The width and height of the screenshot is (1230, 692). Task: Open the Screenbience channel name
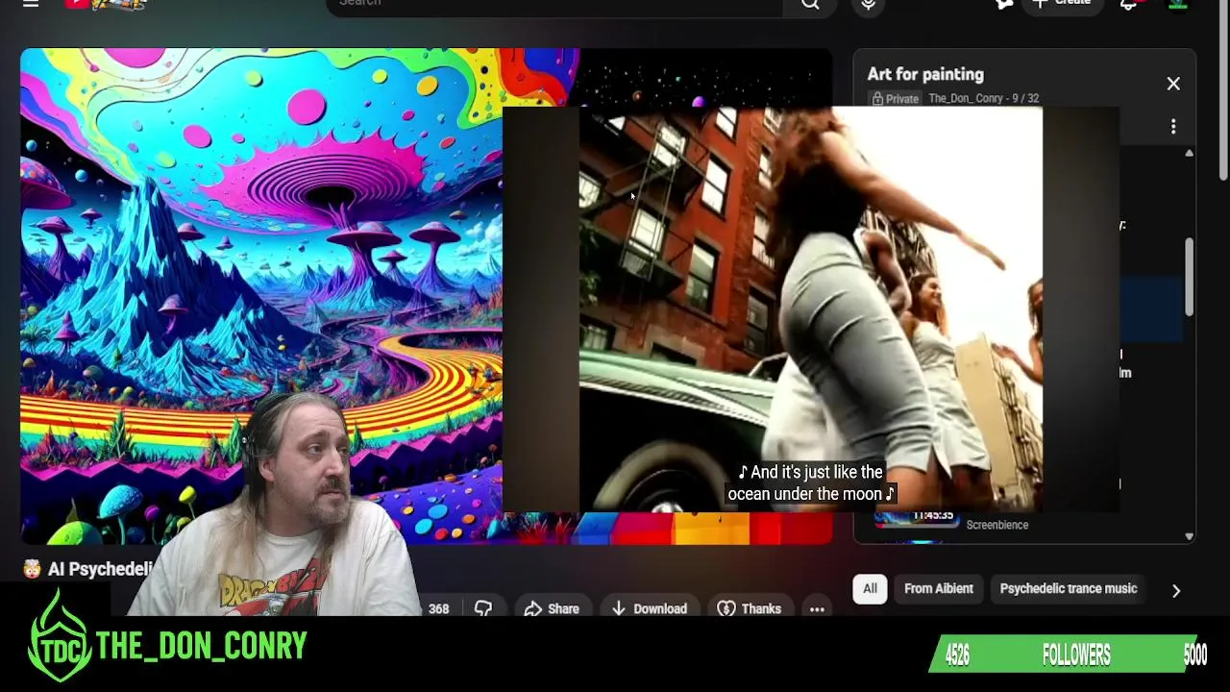pos(996,525)
